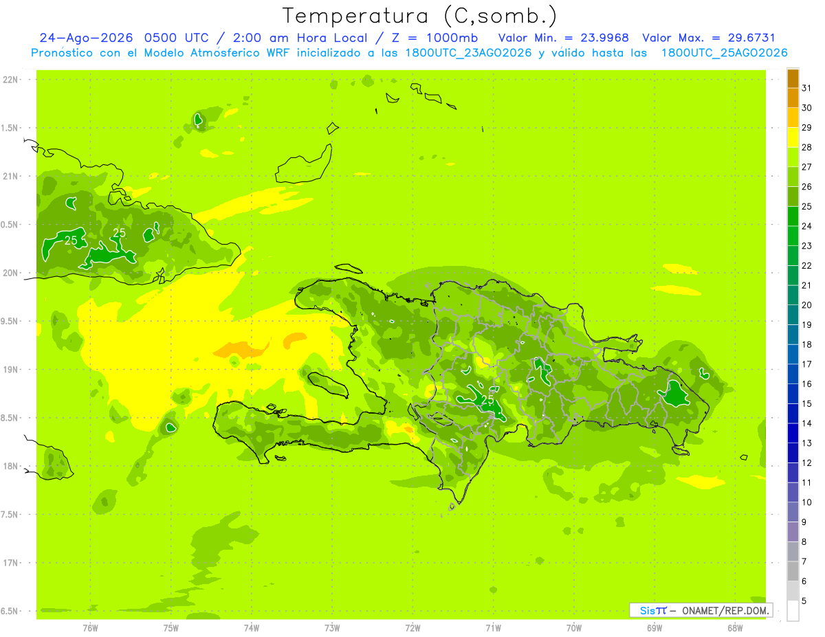Click the Valor Max. = 29.6731 text
The height and width of the screenshot is (637, 825).
point(709,38)
